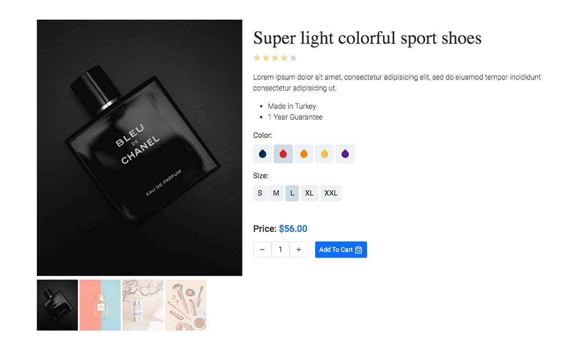Increase quantity with plus button
582x339 pixels.
299,250
